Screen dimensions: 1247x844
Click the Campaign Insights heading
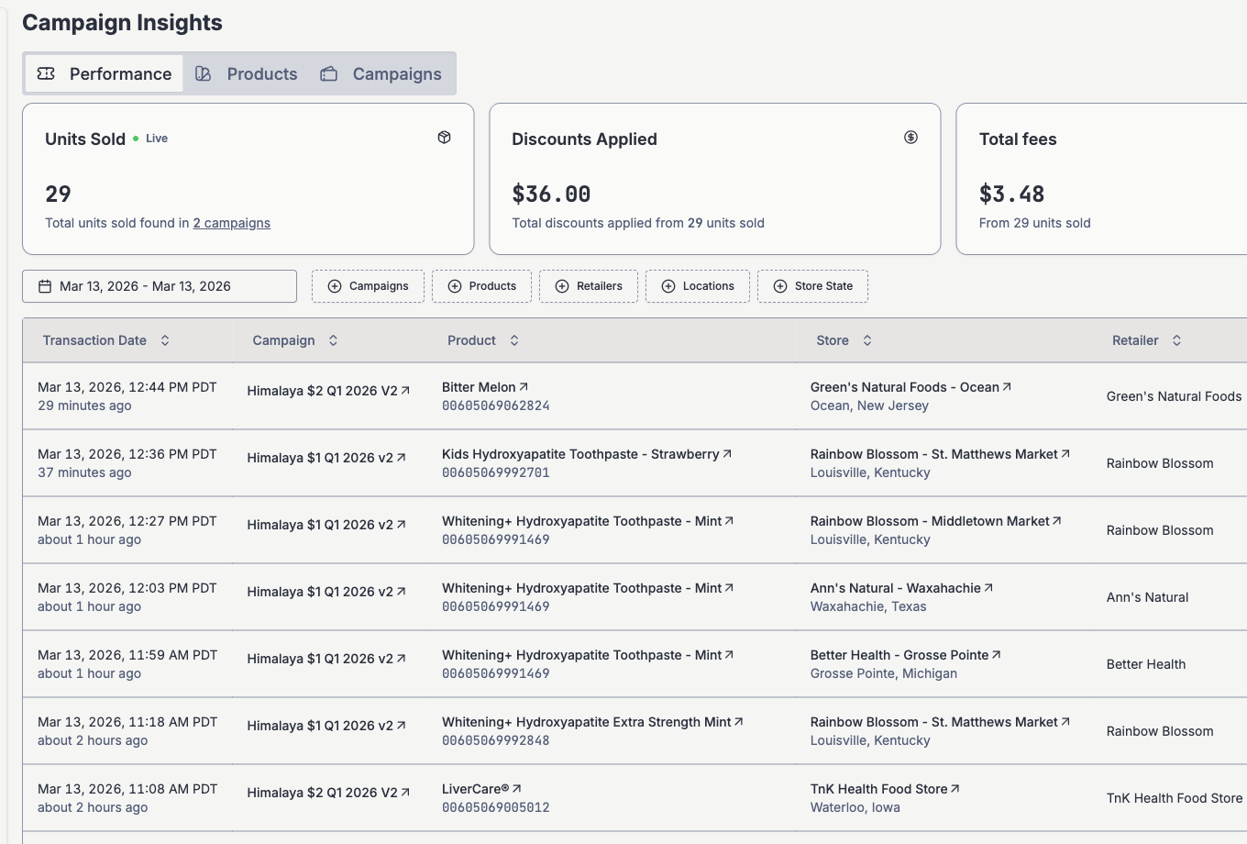click(122, 23)
